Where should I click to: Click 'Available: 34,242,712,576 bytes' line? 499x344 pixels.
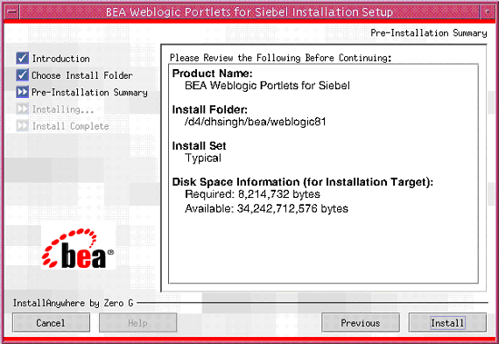click(267, 208)
